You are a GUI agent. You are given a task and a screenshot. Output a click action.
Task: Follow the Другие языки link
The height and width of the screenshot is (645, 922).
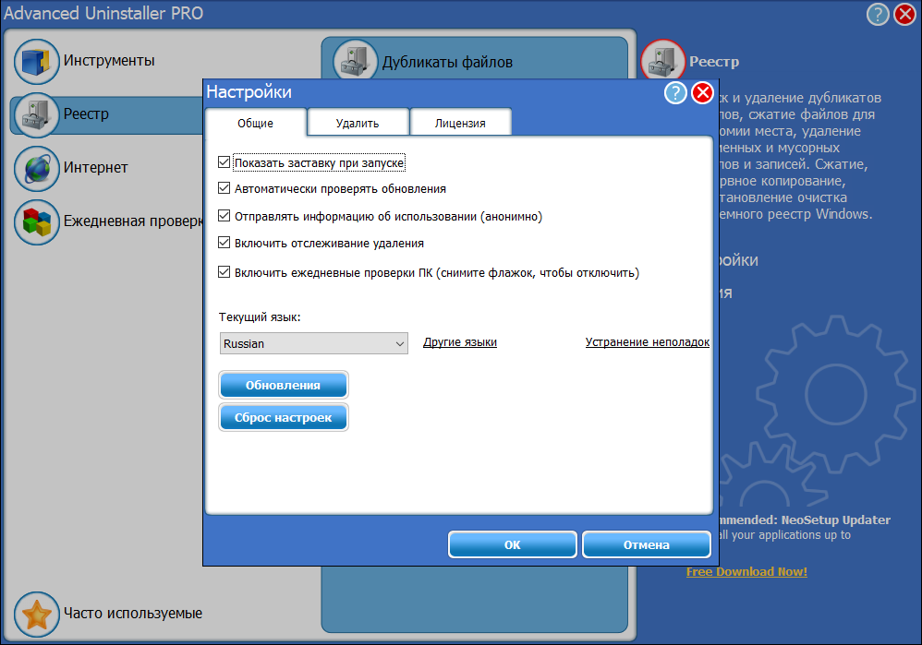click(460, 342)
